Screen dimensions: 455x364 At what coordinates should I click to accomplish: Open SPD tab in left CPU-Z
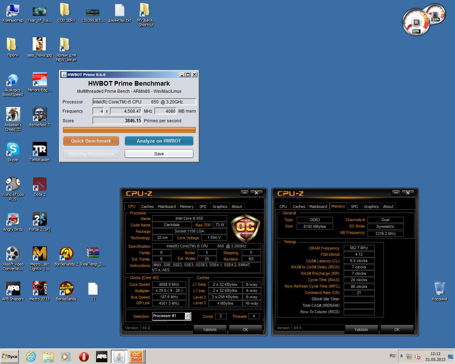[203, 207]
